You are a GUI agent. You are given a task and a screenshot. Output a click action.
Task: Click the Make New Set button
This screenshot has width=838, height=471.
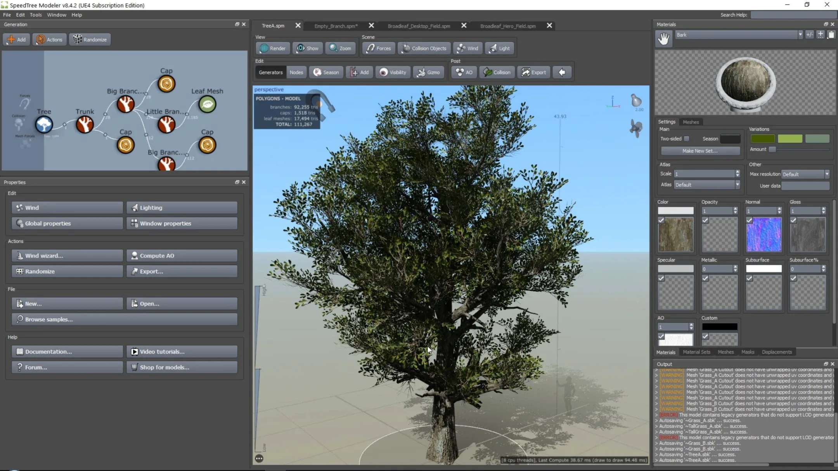[699, 150]
